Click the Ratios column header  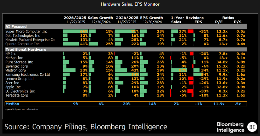pyautogui.click(x=228, y=18)
